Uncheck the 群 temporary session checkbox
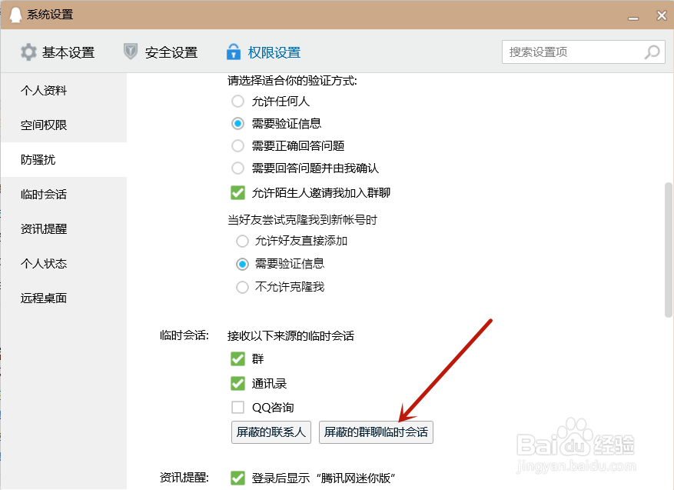The width and height of the screenshot is (674, 490). pos(237,358)
